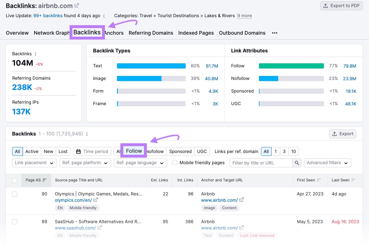Click the search magnifier in the filter bar
This screenshot has height=245, width=369.
tap(297, 162)
